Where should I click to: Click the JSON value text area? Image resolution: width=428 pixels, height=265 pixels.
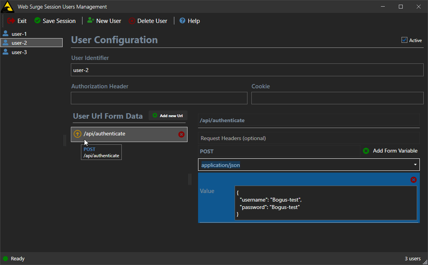point(325,204)
